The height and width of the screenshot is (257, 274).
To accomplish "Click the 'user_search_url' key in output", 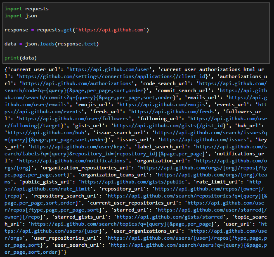I will [x=77, y=245].
